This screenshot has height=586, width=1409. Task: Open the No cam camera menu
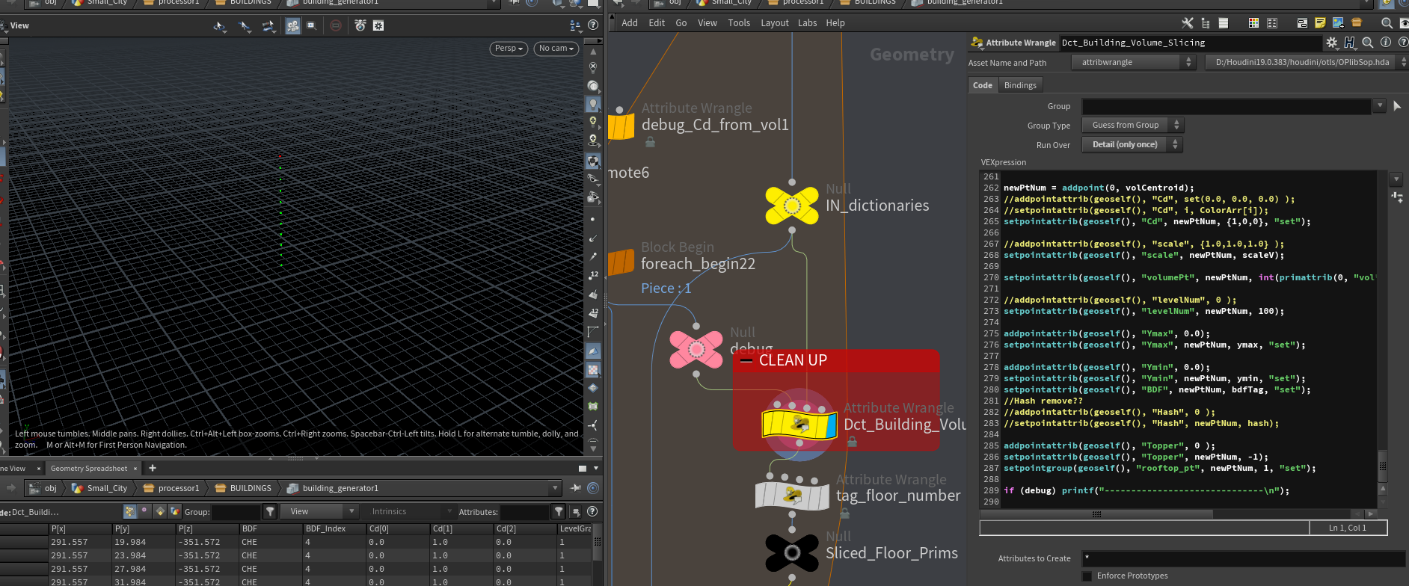[x=556, y=49]
